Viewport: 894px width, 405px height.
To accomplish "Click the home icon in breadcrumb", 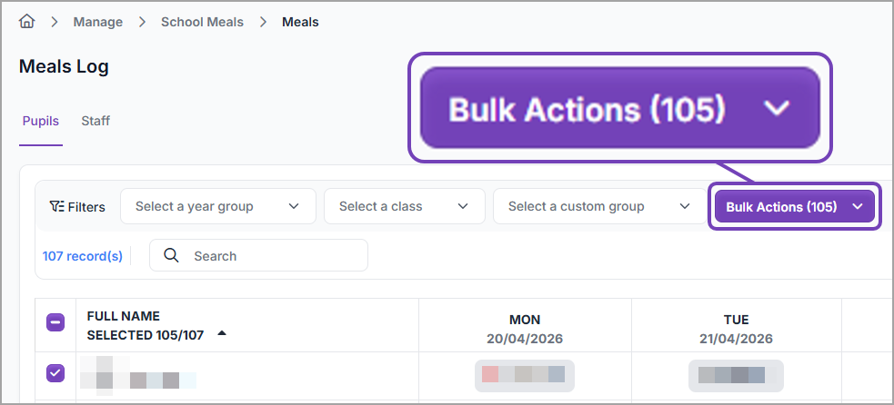I will pos(27,22).
